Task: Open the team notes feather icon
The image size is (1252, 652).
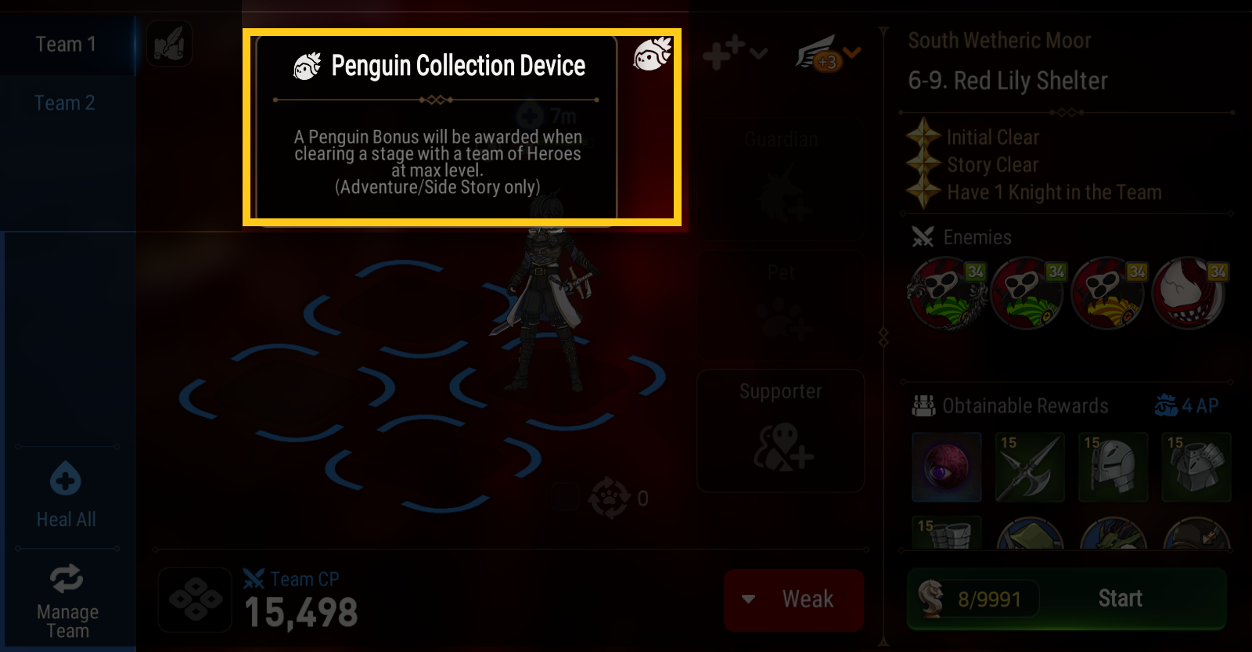Action: (x=169, y=44)
